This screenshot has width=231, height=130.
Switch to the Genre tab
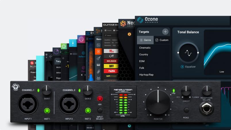145,40
